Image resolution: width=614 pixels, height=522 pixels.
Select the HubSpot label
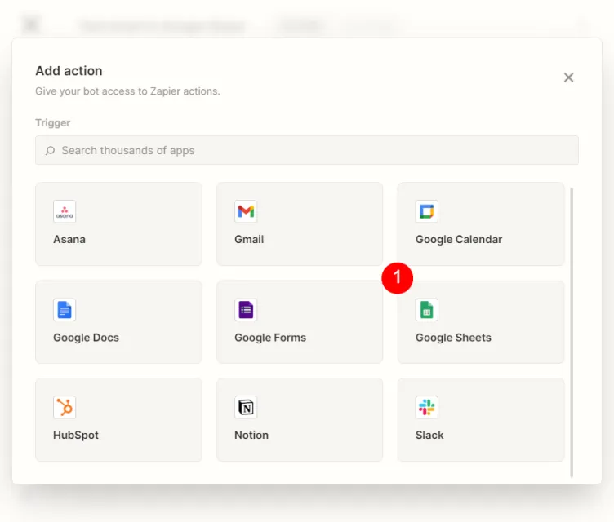coord(76,435)
